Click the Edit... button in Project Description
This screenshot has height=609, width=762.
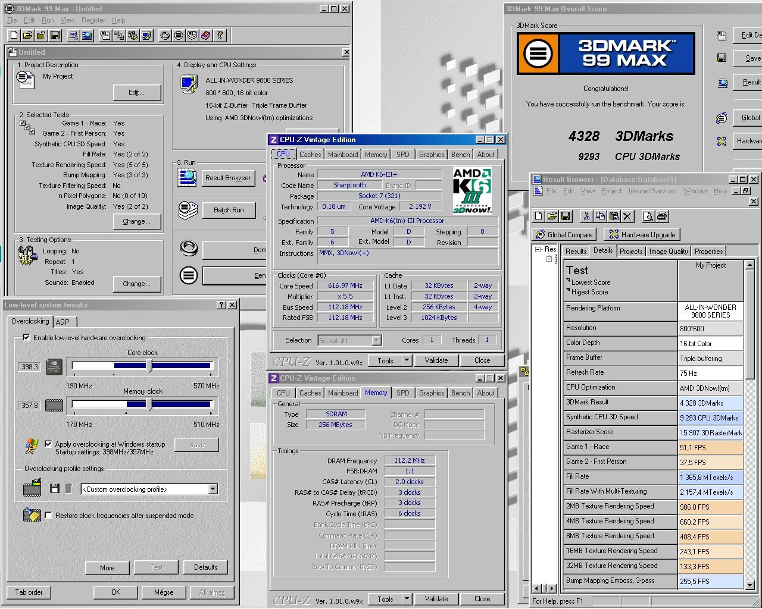pos(136,92)
